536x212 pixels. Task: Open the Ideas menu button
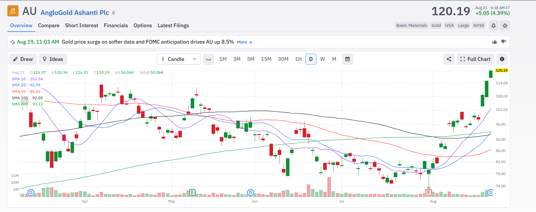point(53,59)
